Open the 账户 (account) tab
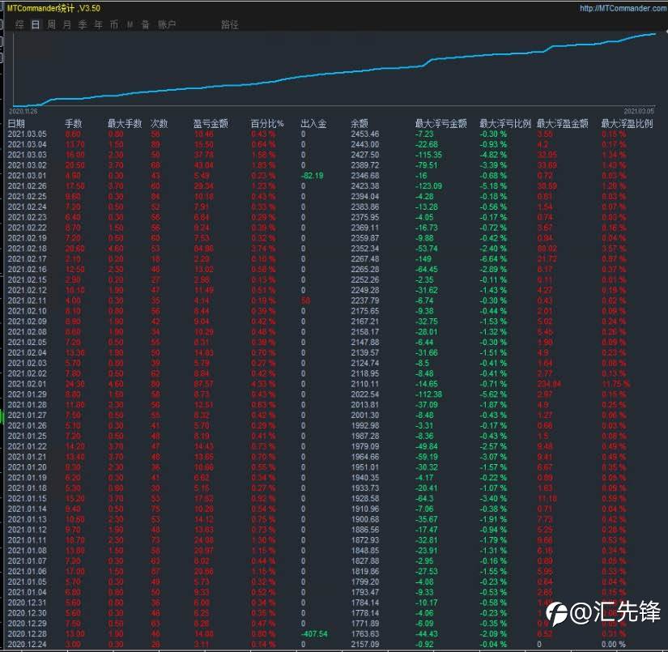The width and height of the screenshot is (668, 652). coord(167,24)
